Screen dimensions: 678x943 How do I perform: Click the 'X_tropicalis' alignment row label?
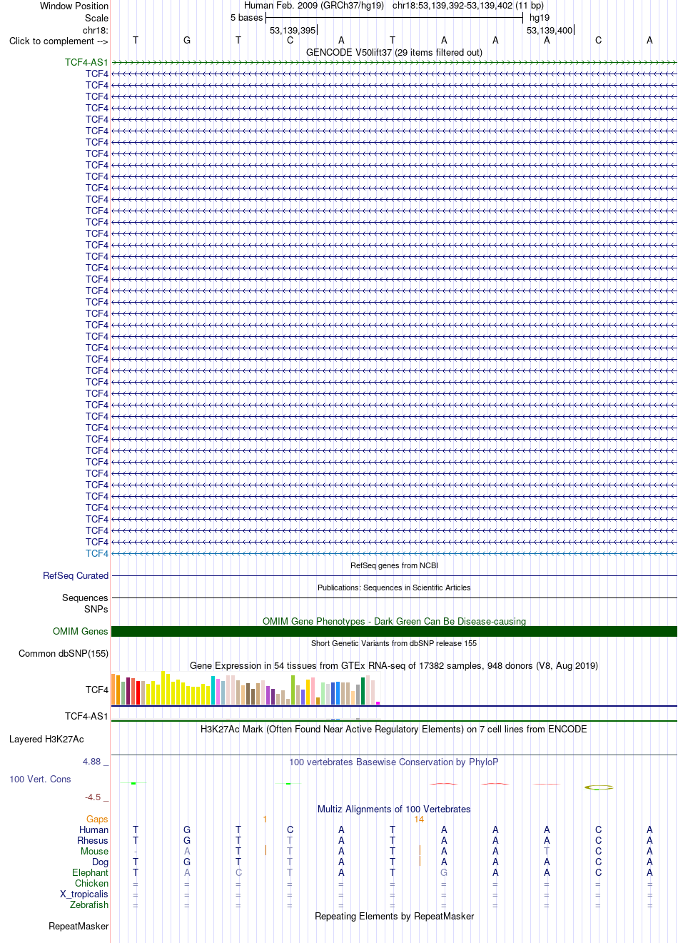(x=84, y=894)
